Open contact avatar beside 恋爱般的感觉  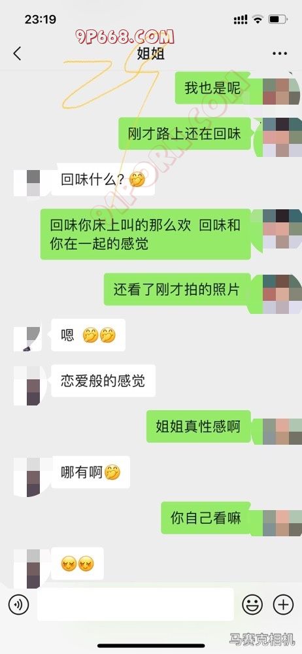[27, 386]
